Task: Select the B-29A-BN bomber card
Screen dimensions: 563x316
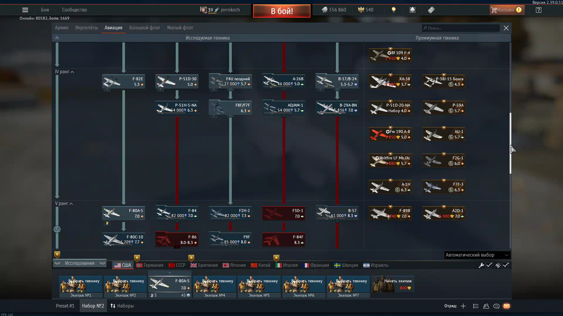Action: (x=337, y=108)
